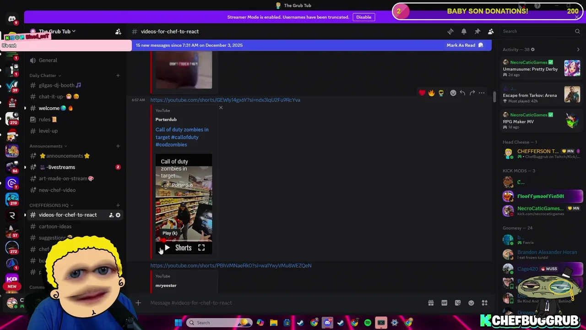Screen dimensions: 586x330
Task: Show Pinned Messages pin icon
Action: 477,31
